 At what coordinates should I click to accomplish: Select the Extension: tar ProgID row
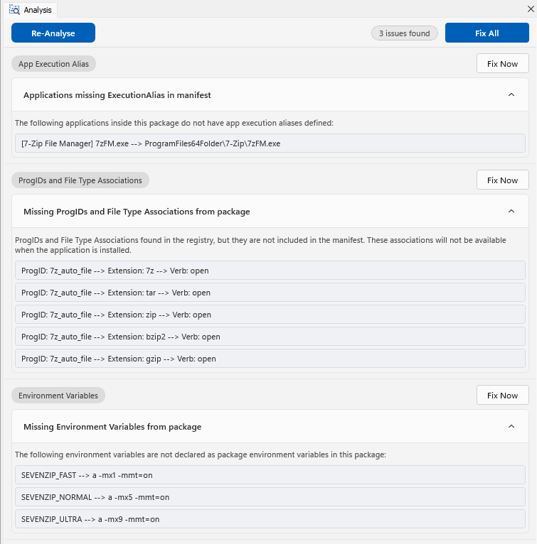(x=270, y=293)
